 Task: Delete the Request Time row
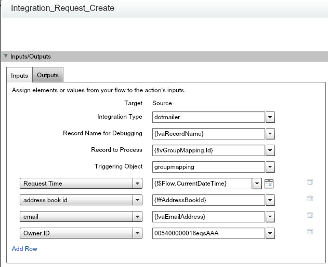pyautogui.click(x=310, y=182)
